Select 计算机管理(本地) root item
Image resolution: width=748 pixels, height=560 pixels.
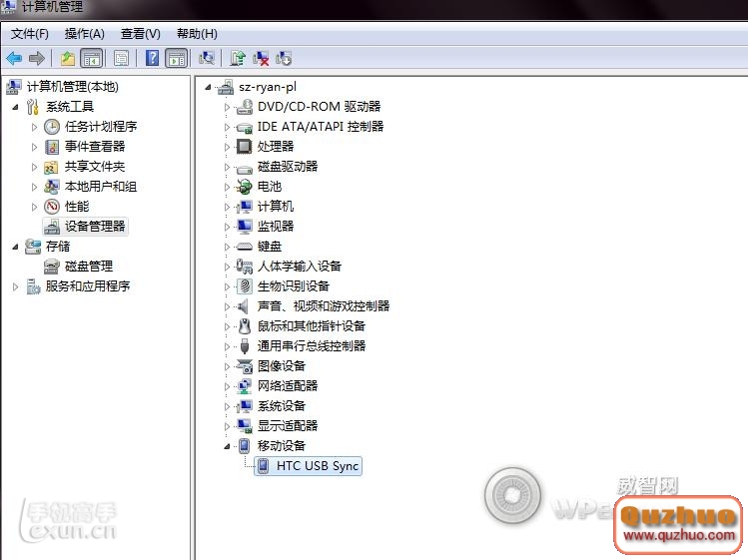click(73, 86)
